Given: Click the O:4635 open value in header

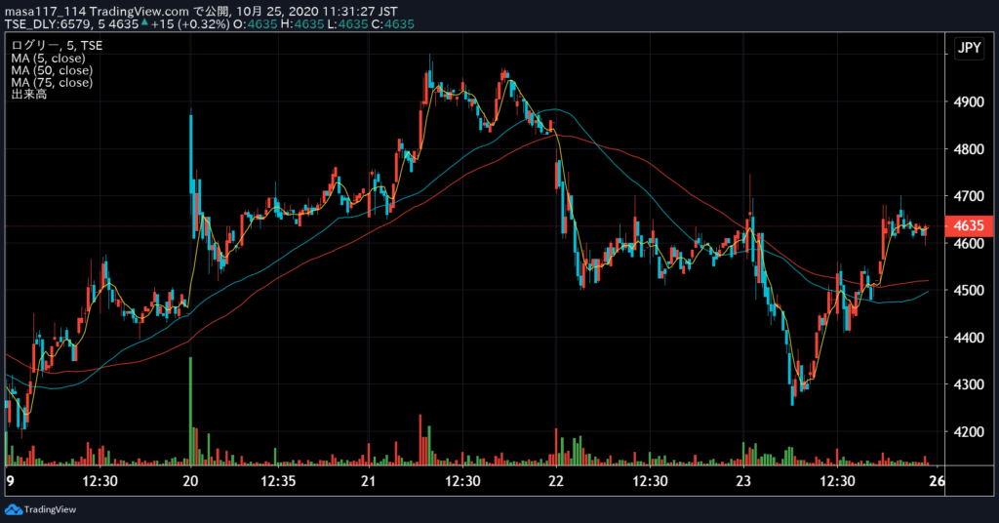Looking at the screenshot, I should coord(255,24).
